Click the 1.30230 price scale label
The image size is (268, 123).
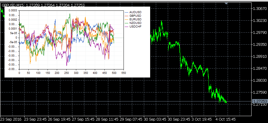pos(260,21)
